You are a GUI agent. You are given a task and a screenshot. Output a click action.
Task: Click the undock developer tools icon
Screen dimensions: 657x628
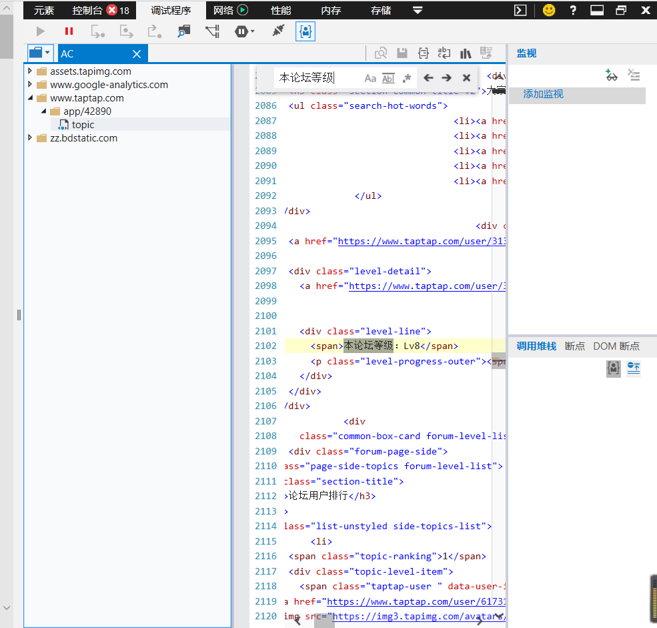point(621,10)
